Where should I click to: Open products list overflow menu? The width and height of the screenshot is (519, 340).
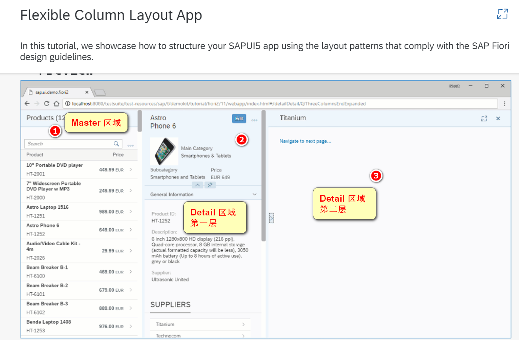coord(130,145)
